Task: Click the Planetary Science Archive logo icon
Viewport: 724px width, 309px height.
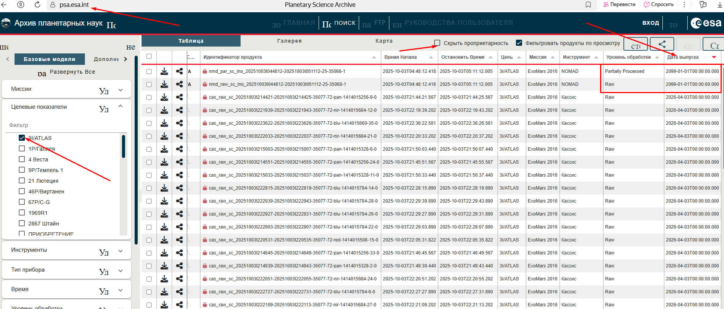Action: (6, 23)
